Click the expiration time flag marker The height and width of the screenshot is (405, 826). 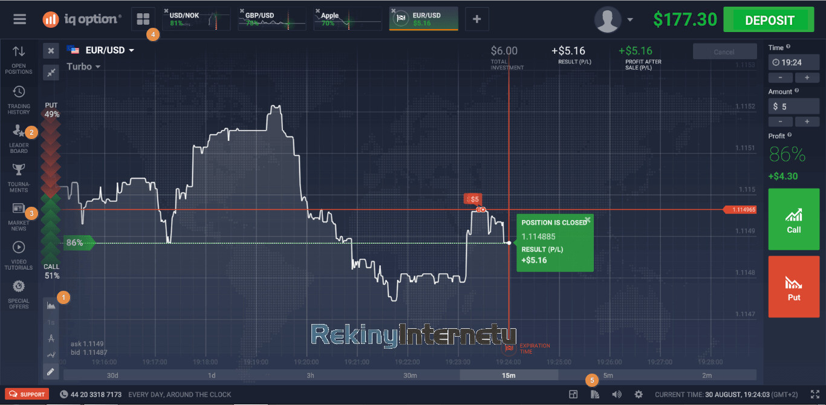pyautogui.click(x=509, y=348)
